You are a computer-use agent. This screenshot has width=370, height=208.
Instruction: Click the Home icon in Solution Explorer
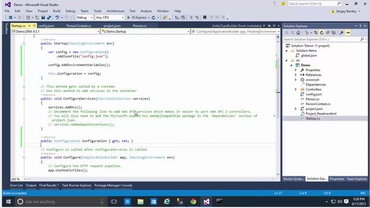298,33
